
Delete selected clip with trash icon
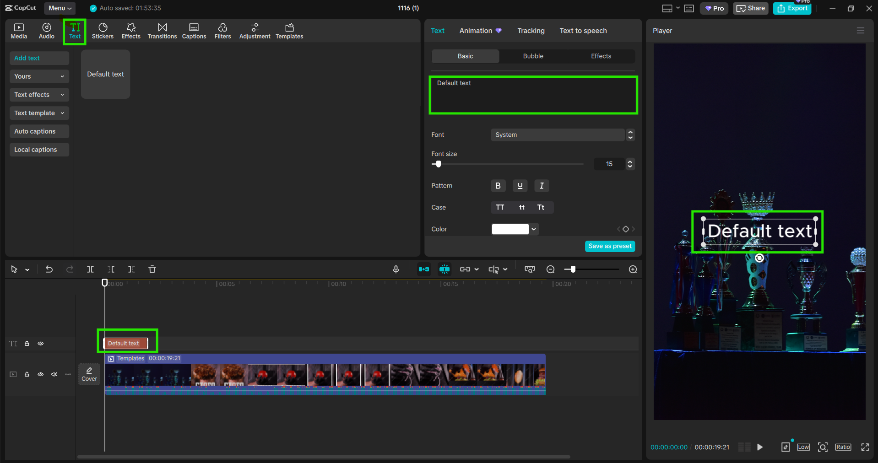point(152,269)
